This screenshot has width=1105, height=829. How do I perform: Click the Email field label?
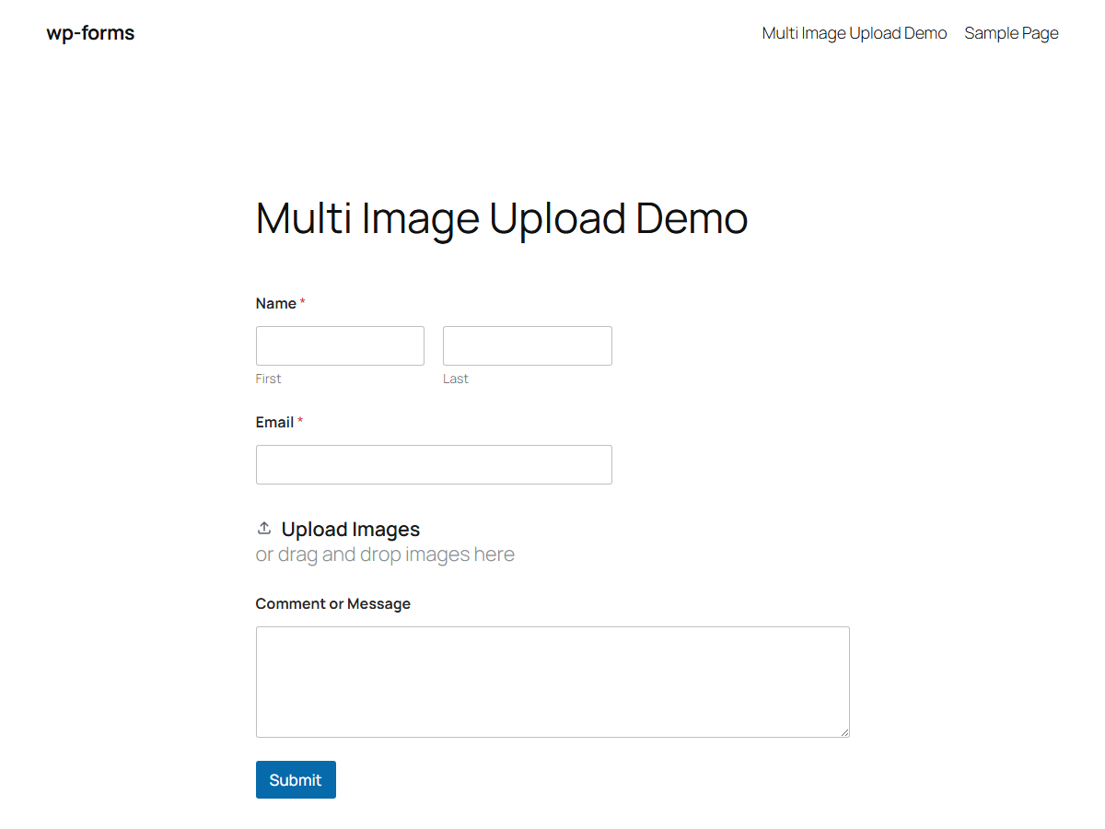(274, 422)
